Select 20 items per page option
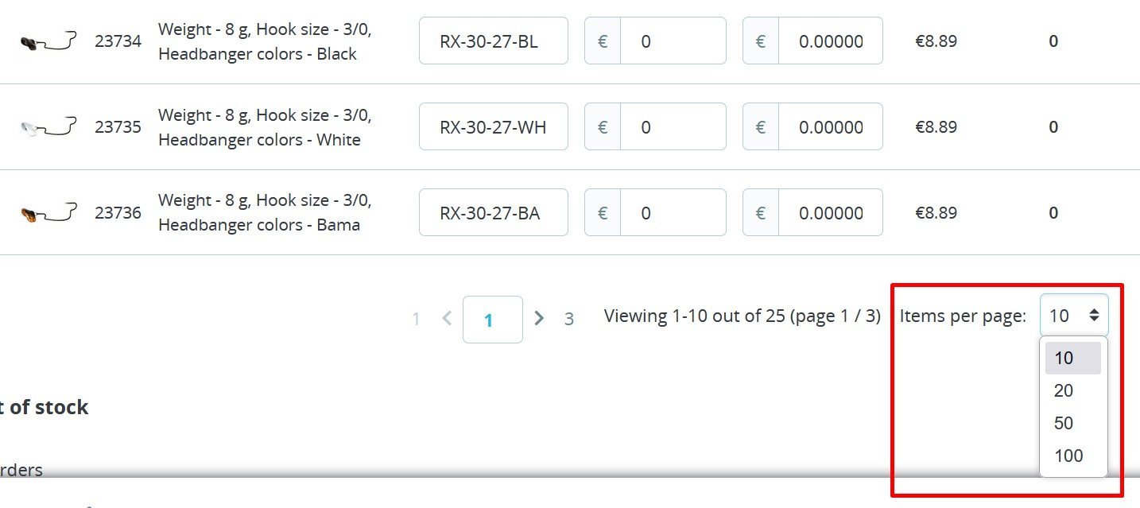Screen dimensions: 1140x508 pyautogui.click(x=1072, y=390)
